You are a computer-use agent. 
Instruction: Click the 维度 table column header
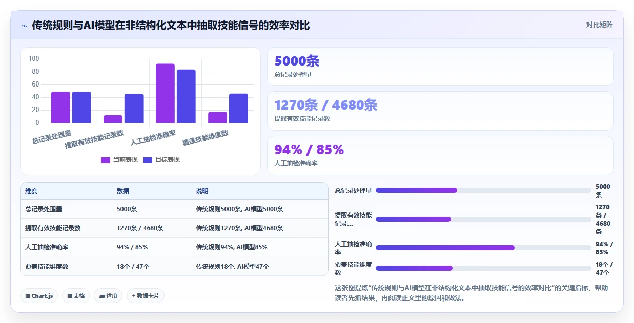(x=31, y=191)
